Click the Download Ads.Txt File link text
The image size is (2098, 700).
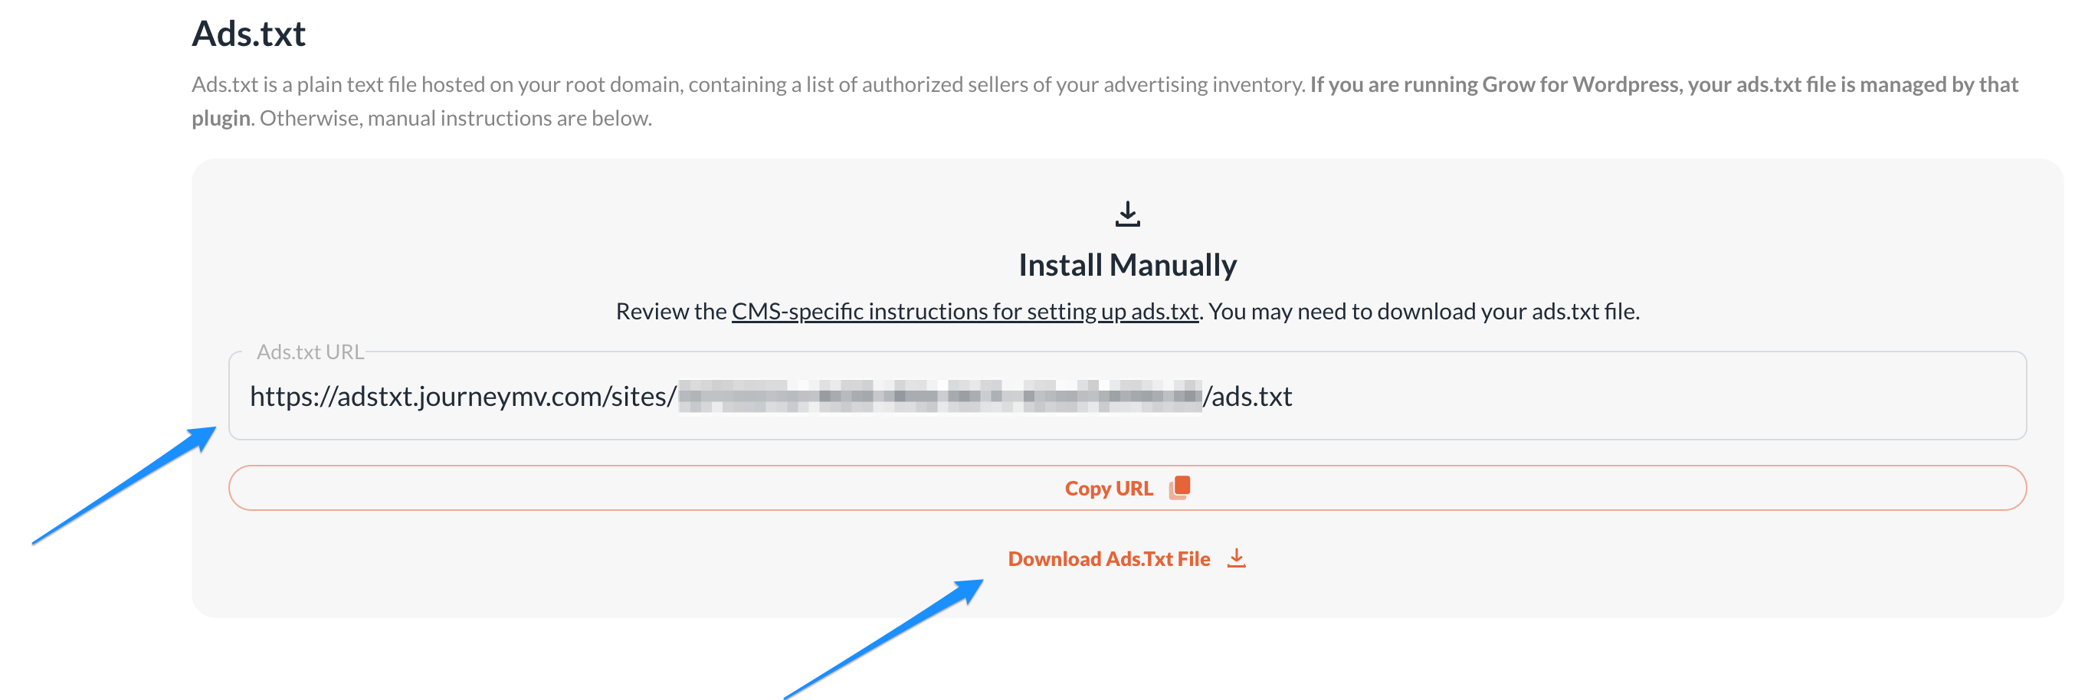1109,559
